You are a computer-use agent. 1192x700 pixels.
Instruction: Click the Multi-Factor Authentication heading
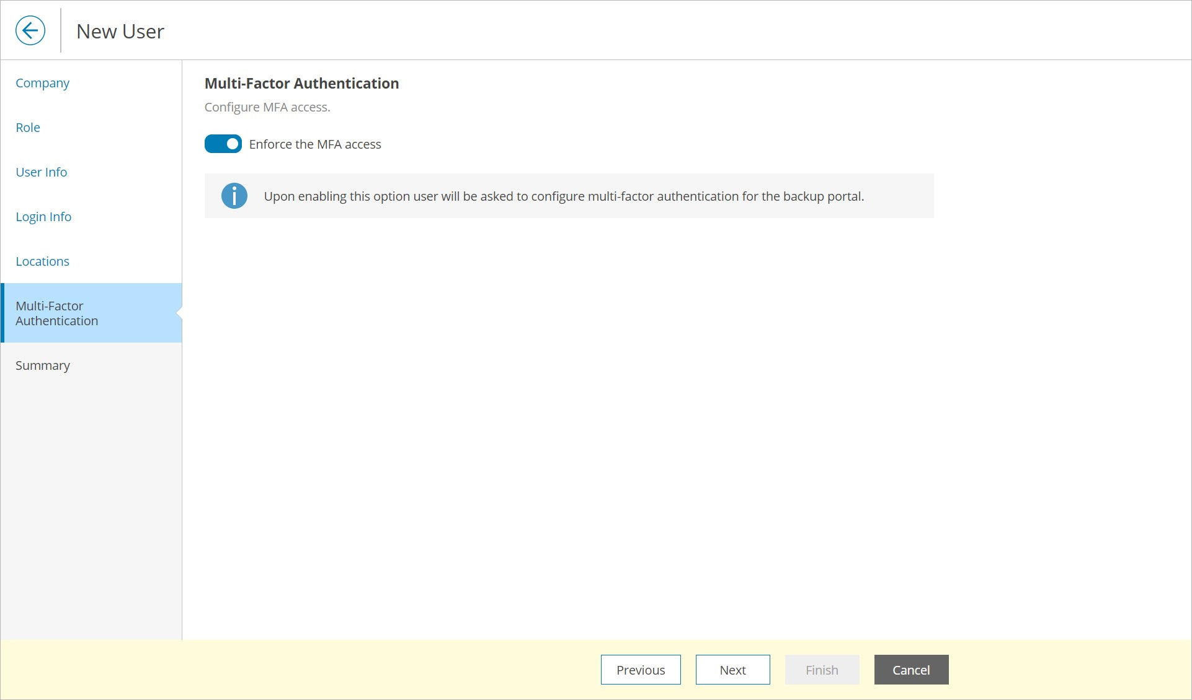[x=301, y=83]
